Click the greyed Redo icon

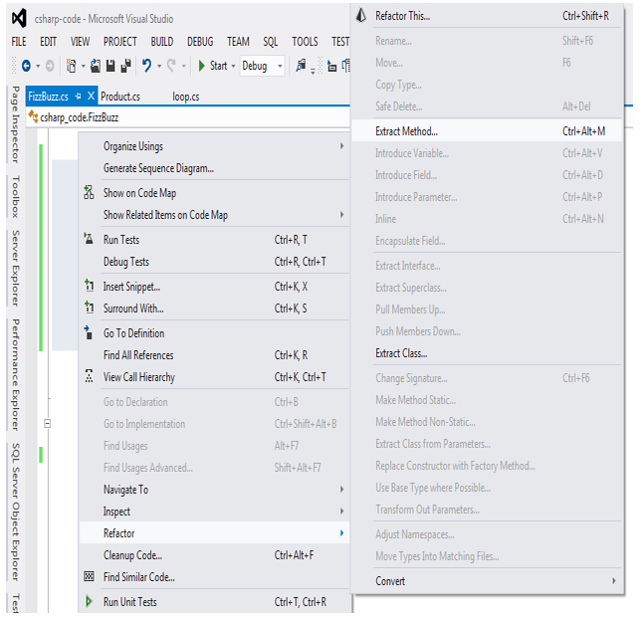[x=171, y=66]
